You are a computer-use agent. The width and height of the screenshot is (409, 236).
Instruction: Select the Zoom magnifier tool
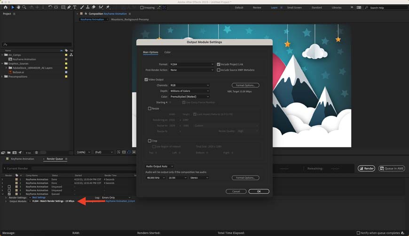[24, 8]
